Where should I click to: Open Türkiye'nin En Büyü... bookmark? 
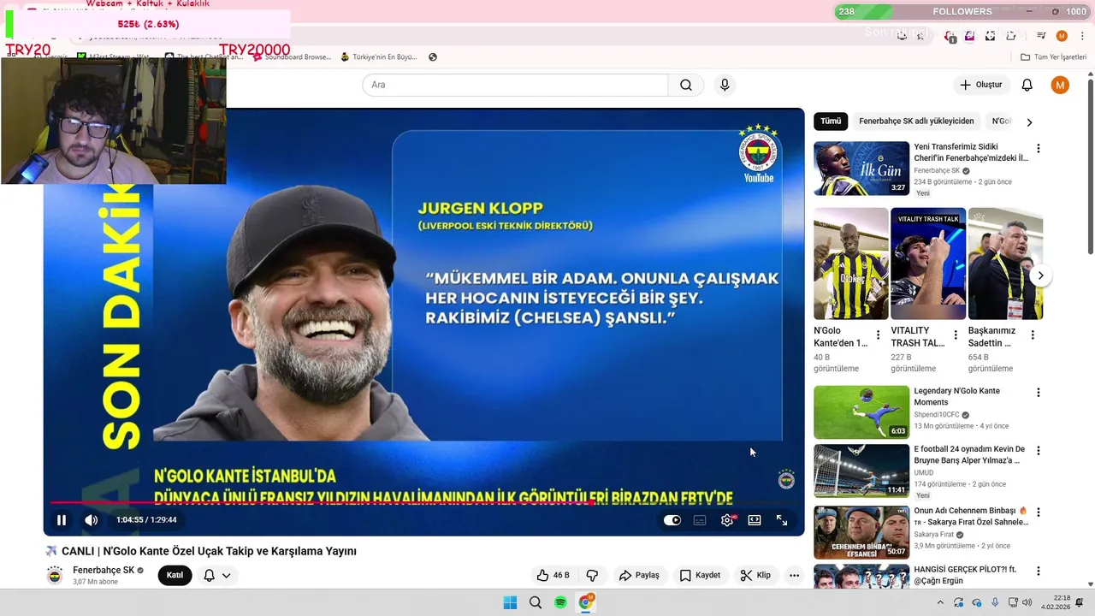378,57
